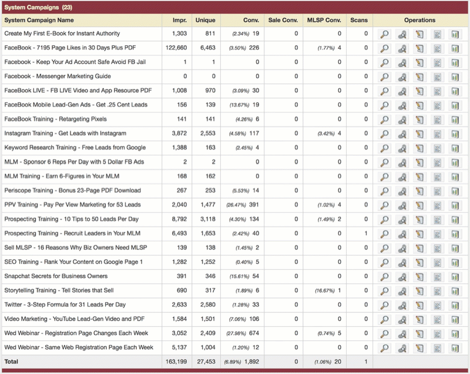Image resolution: width=470 pixels, height=374 pixels.
Task: Click magnifier icon in Instagram Training row
Action: [x=384, y=134]
